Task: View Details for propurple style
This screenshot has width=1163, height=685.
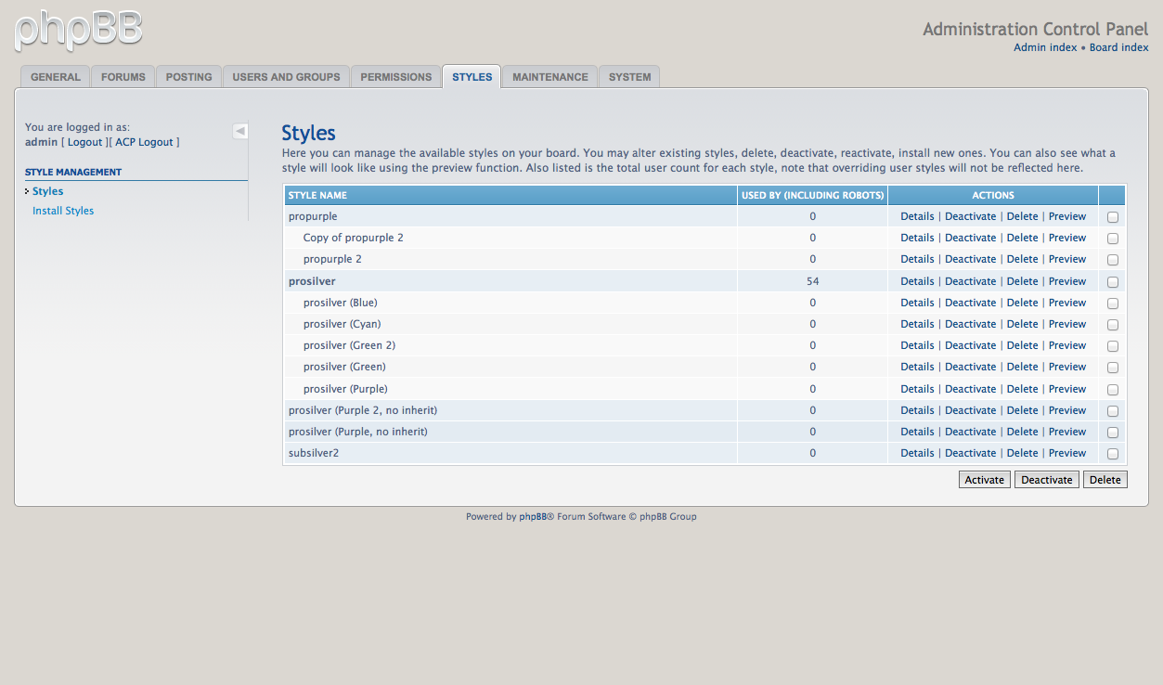Action: coord(917,216)
